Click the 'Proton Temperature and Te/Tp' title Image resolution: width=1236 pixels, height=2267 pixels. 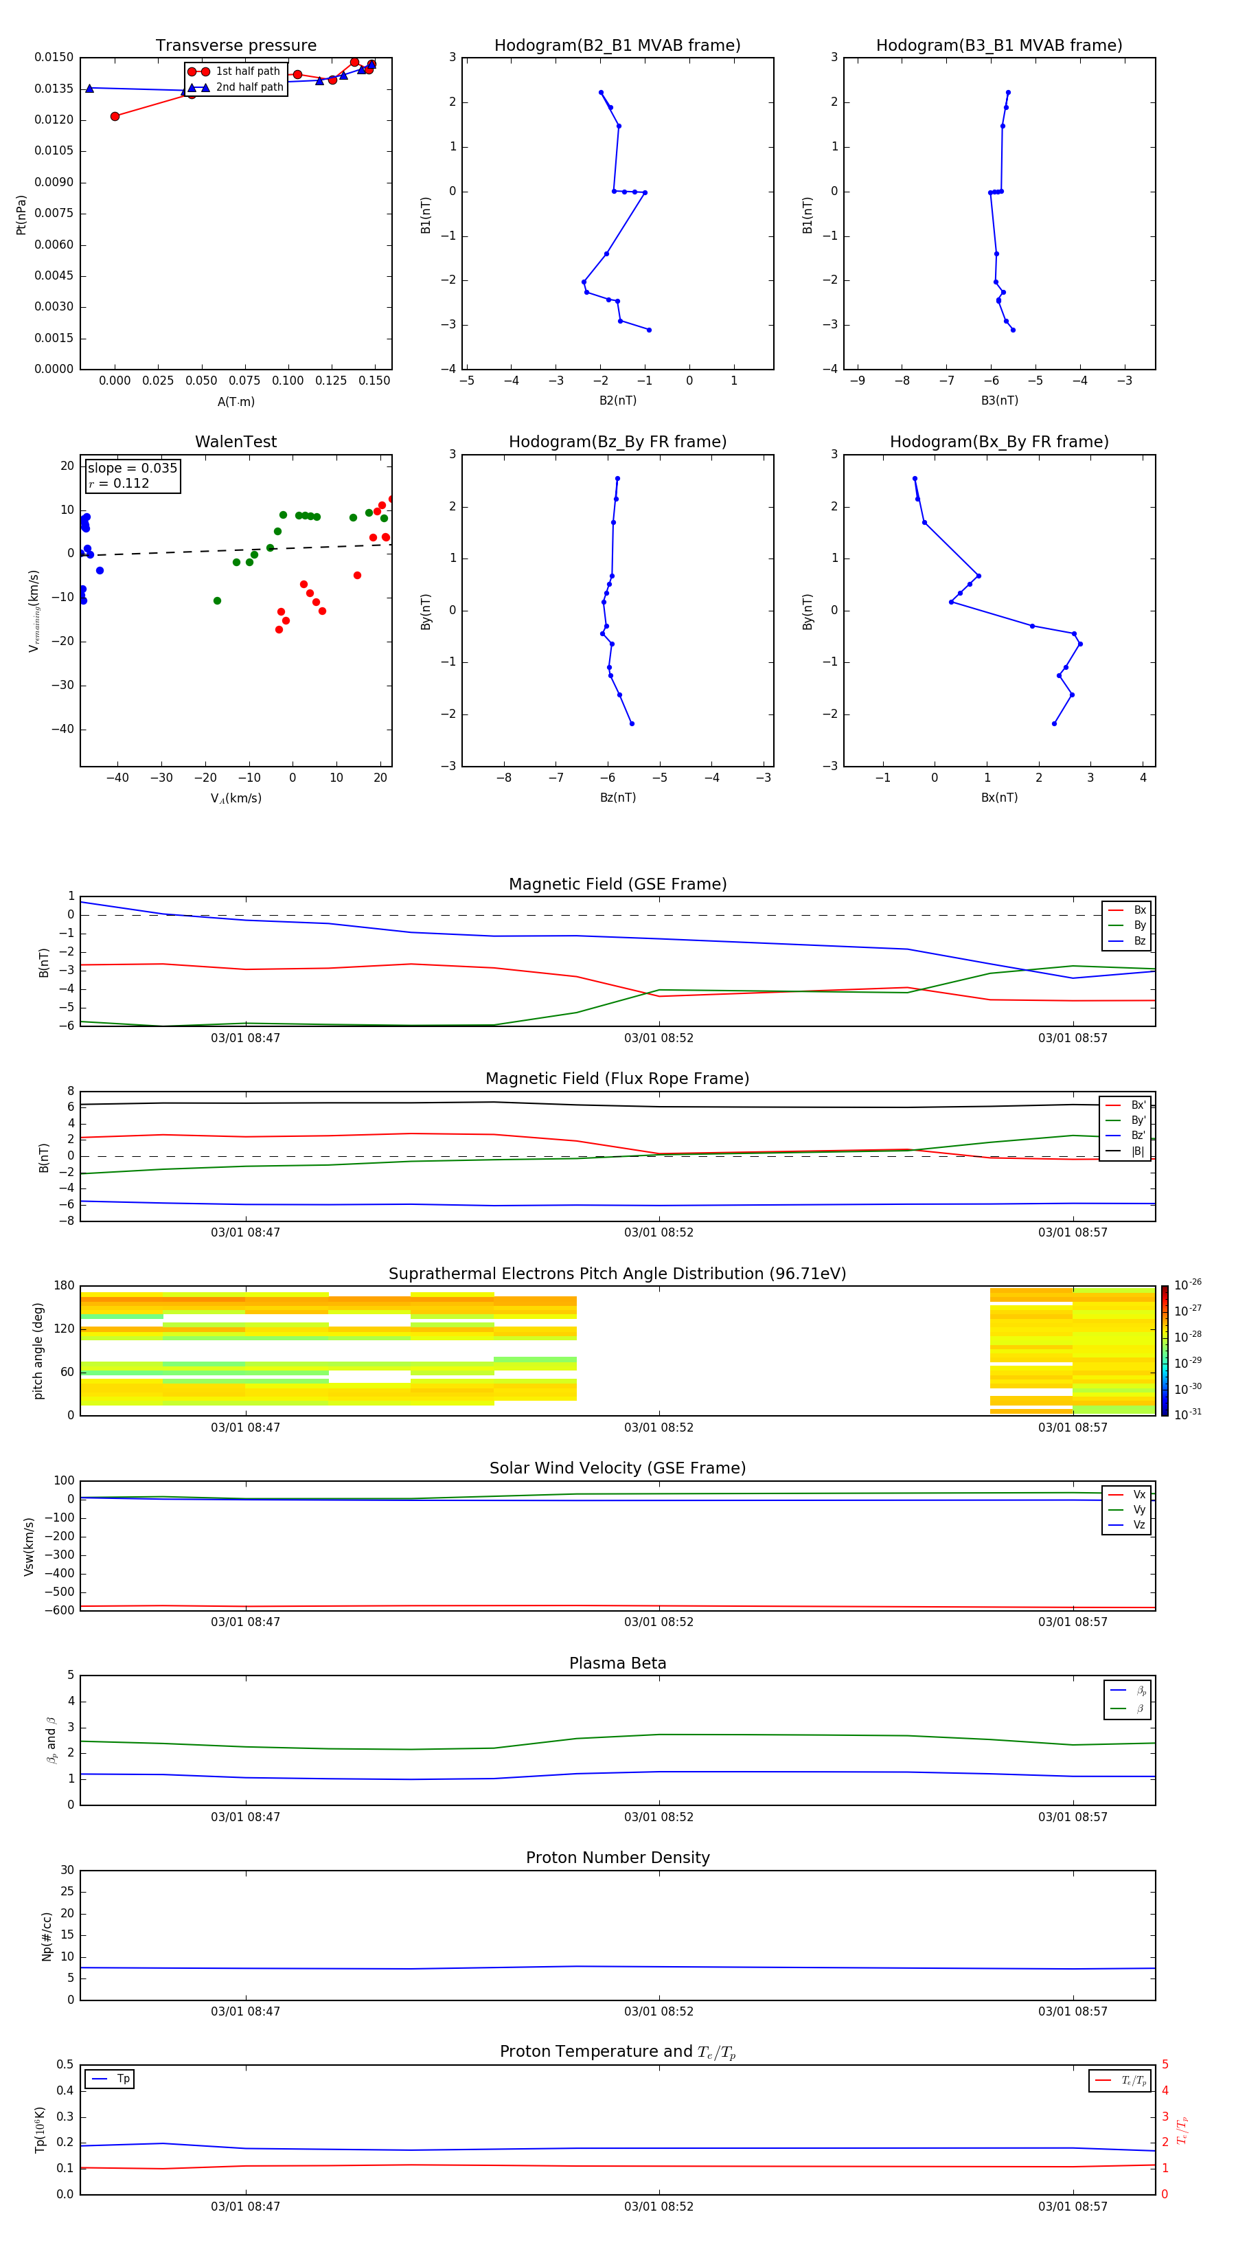coord(617,2052)
